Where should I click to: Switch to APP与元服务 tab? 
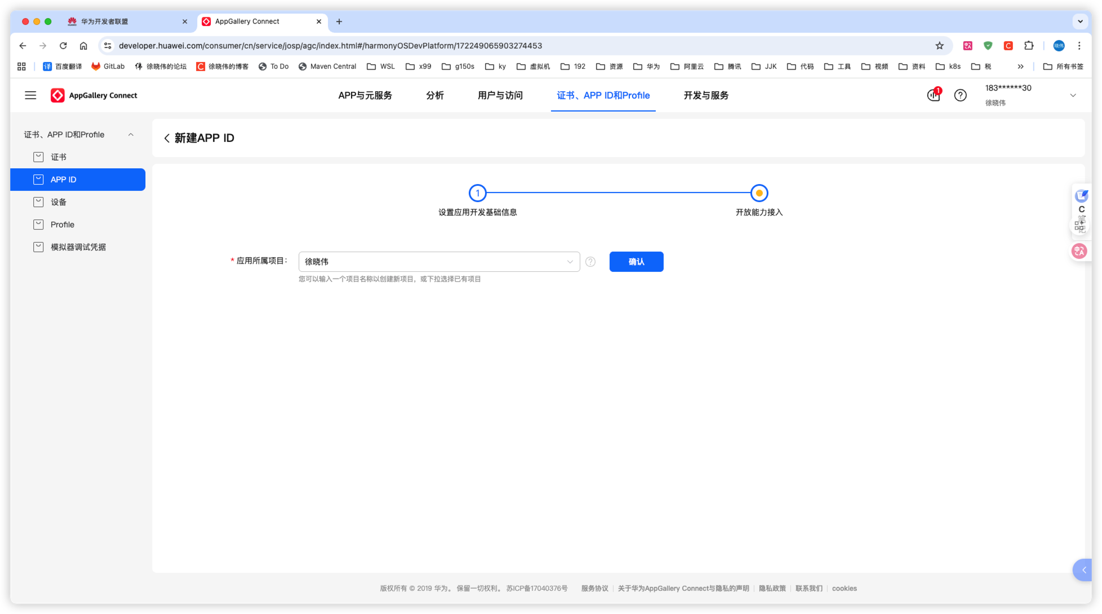(x=365, y=96)
